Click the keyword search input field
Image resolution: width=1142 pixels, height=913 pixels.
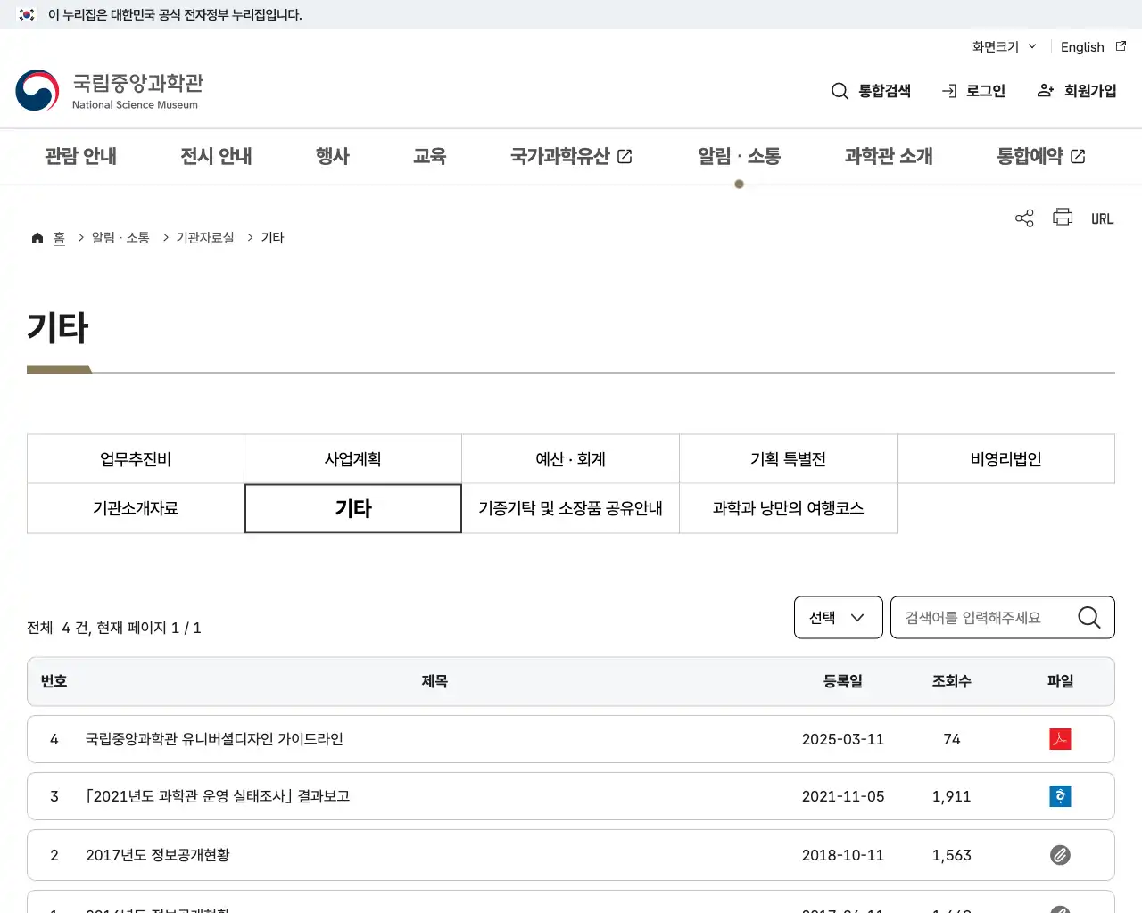[981, 617]
